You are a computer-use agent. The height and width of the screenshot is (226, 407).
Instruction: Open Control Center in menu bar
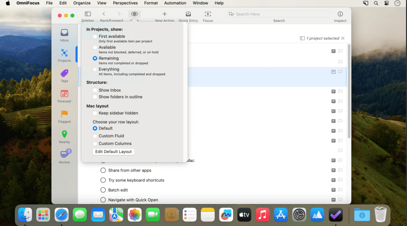point(387,3)
